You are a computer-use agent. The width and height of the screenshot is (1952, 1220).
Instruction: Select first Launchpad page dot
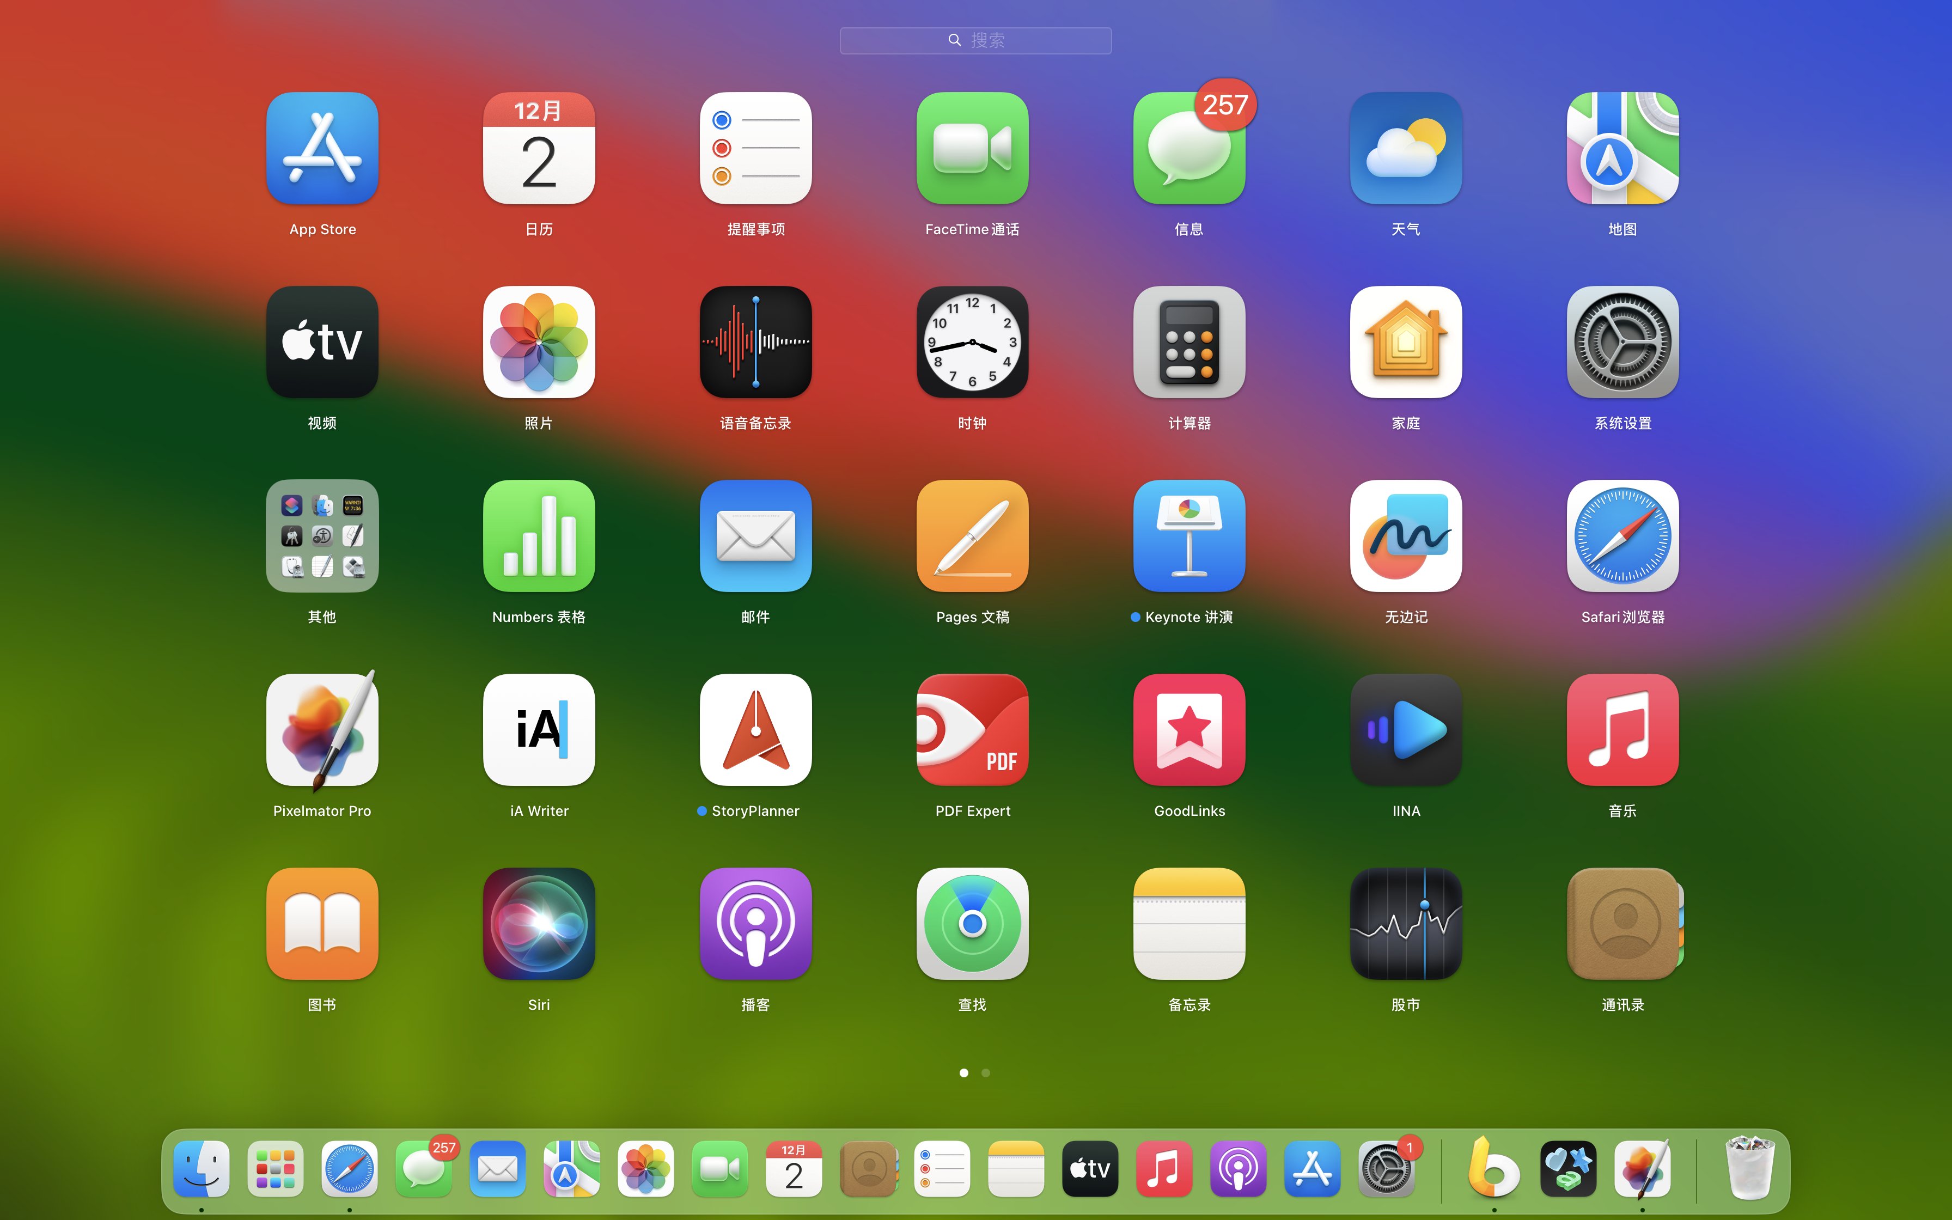[x=964, y=1072]
